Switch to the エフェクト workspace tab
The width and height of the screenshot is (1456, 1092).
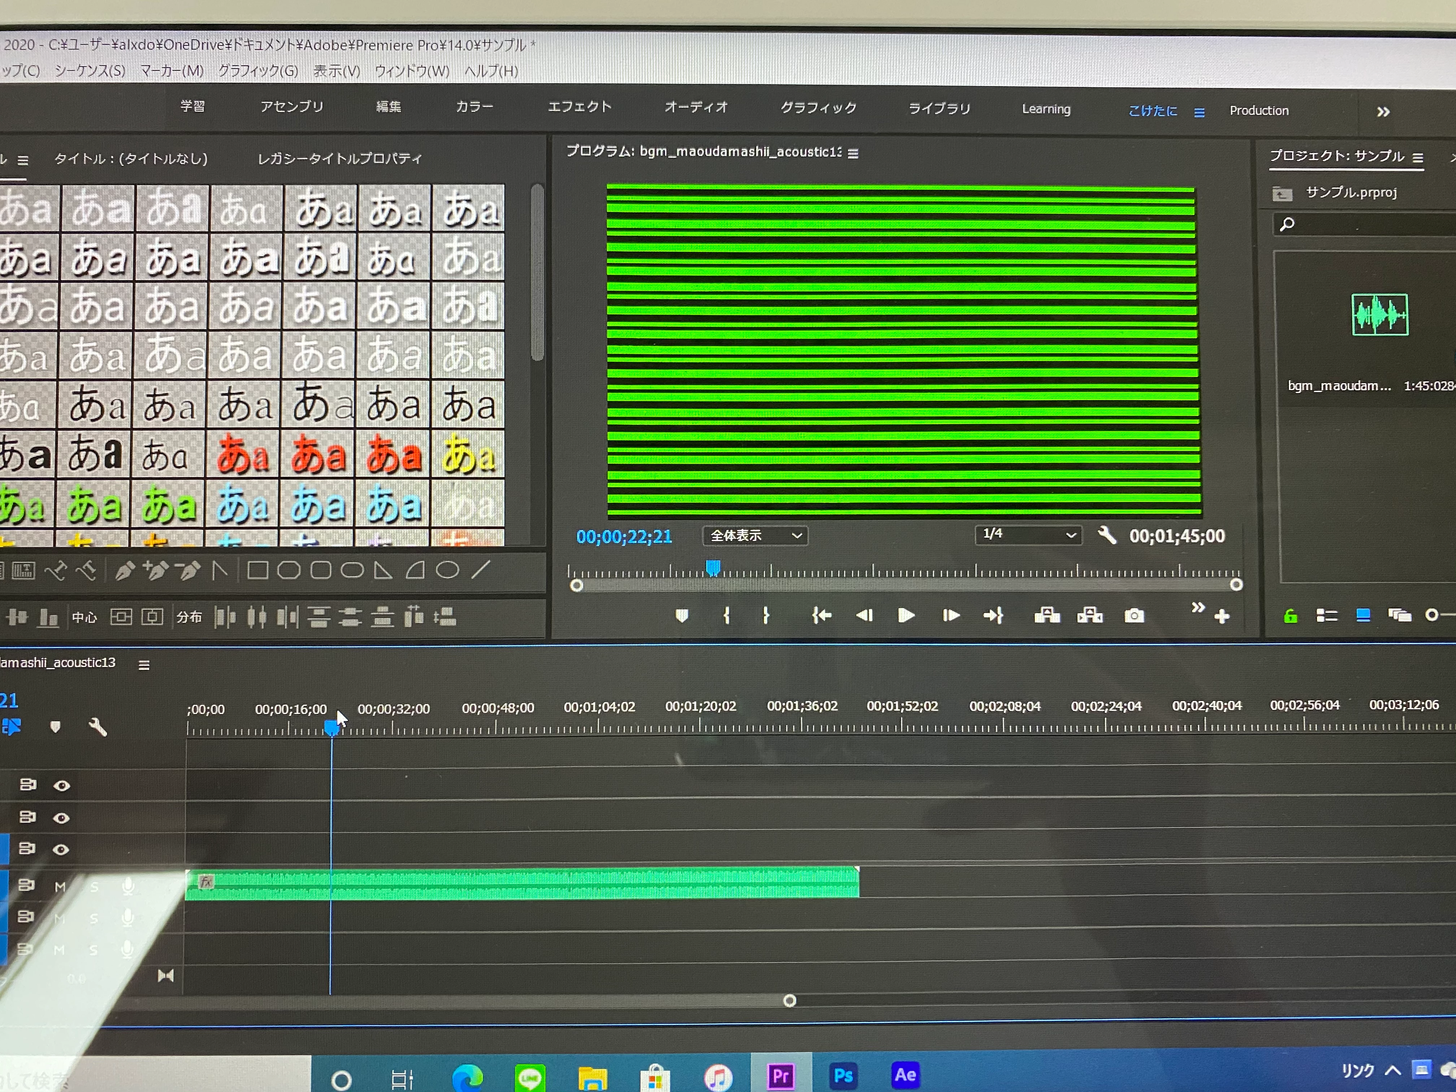click(x=579, y=107)
